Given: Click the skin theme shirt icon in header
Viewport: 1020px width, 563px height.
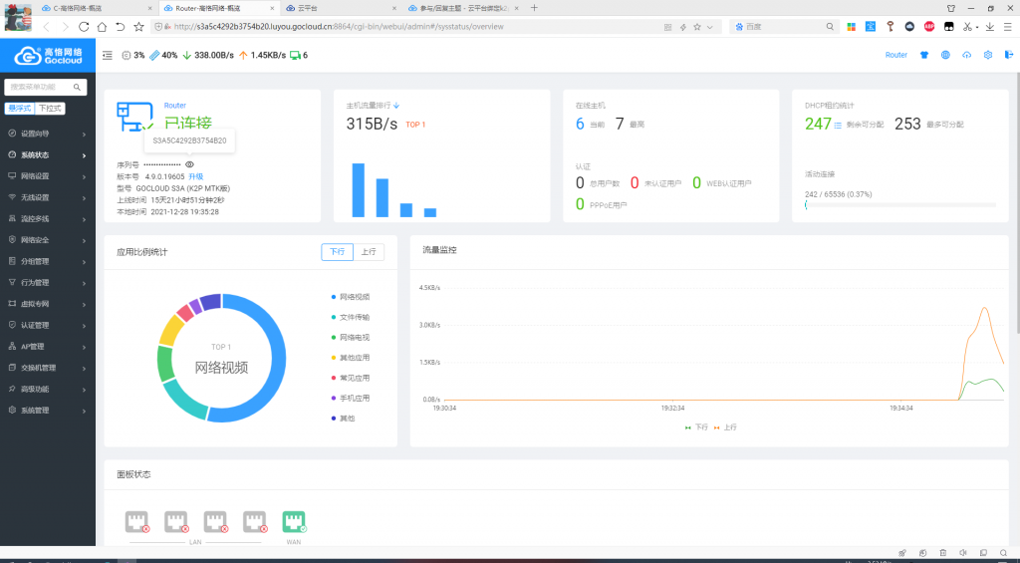Looking at the screenshot, I should 924,56.
